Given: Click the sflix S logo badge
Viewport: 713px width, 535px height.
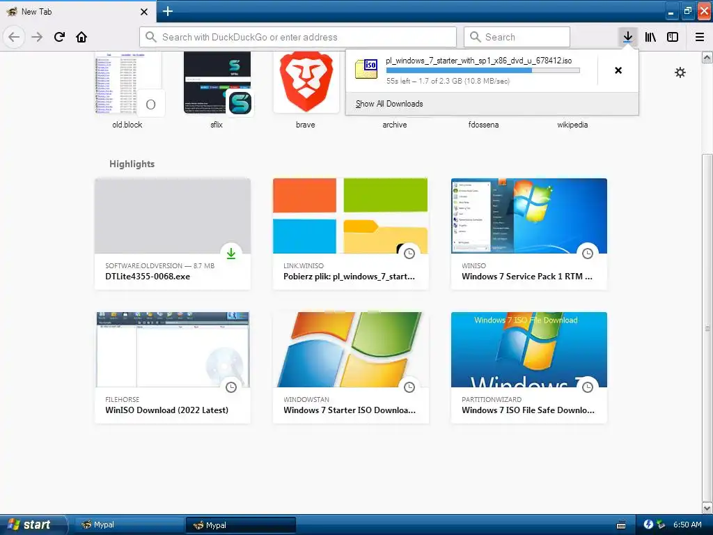Looking at the screenshot, I should pyautogui.click(x=240, y=104).
